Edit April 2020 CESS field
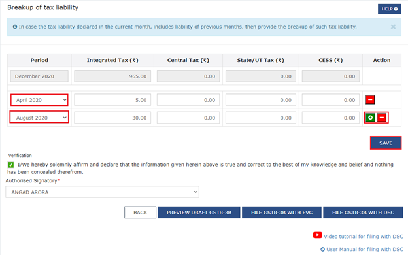 [x=331, y=100]
